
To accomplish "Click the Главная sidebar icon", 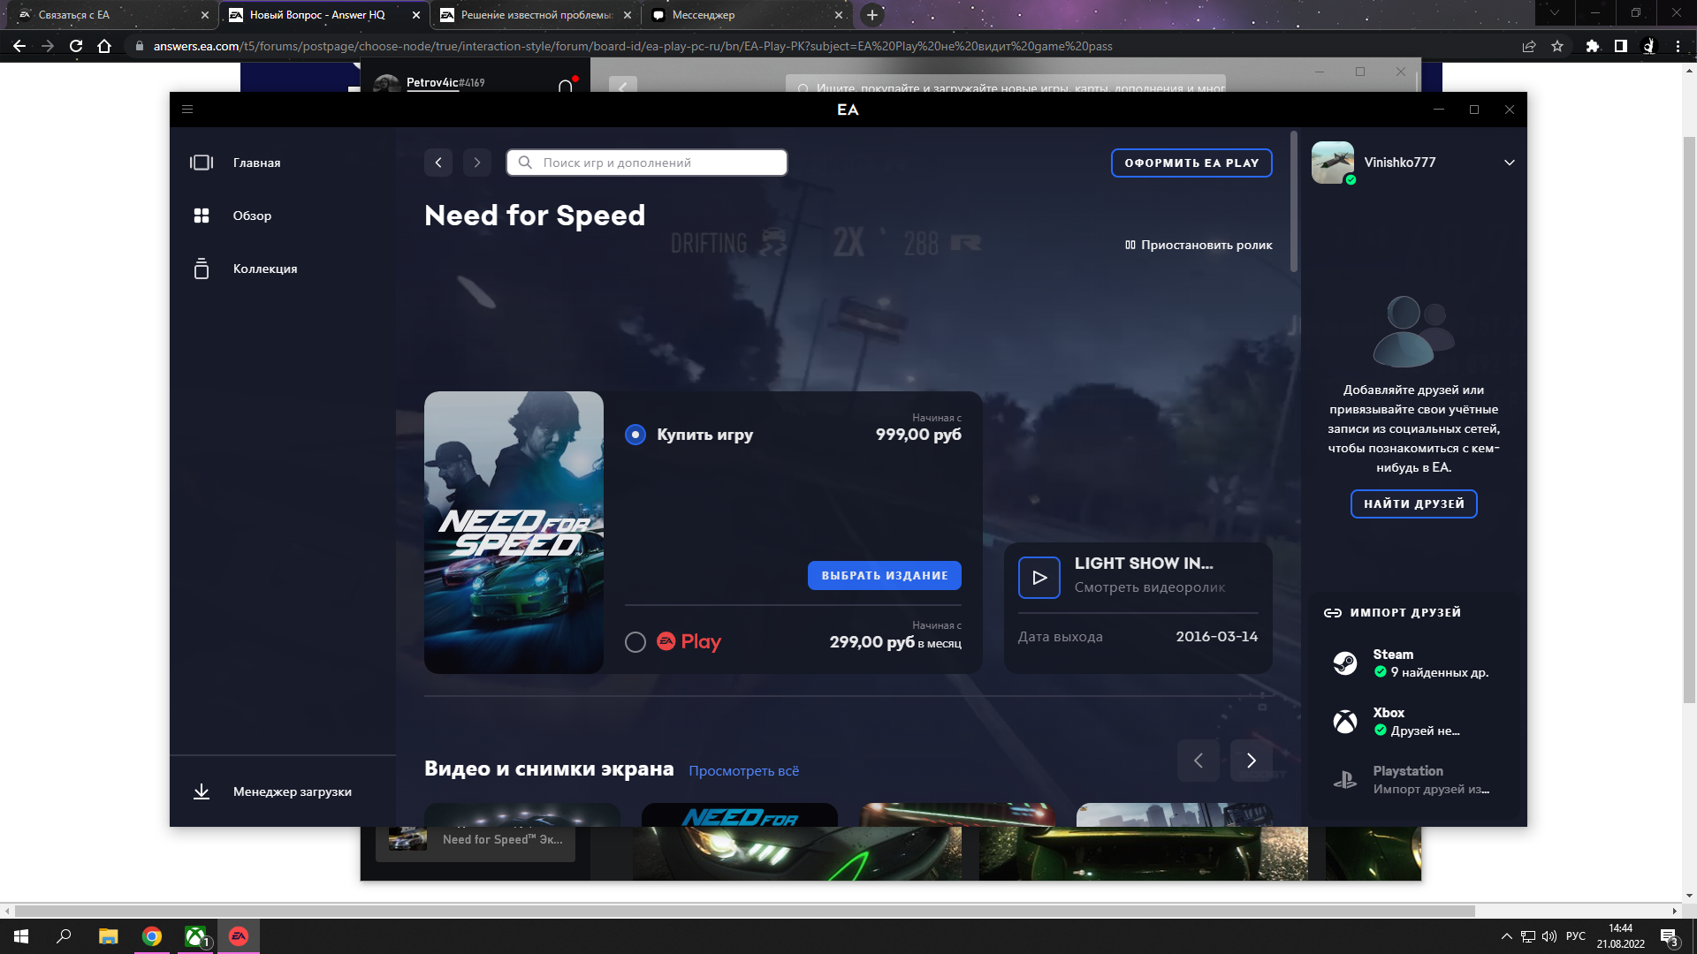I will [x=202, y=163].
